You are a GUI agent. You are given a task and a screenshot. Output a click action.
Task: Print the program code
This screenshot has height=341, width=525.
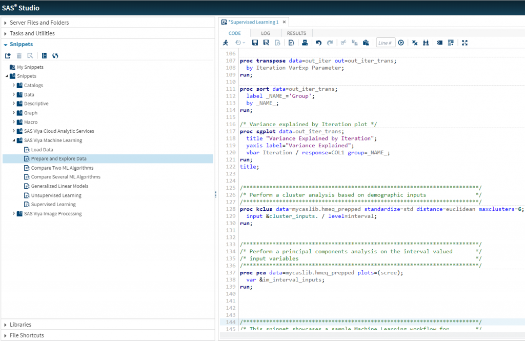coord(305,43)
